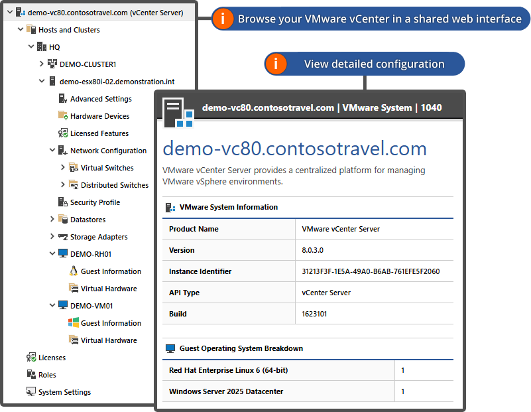Click the Licensed Features icon
This screenshot has width=531, height=412.
[x=63, y=133]
